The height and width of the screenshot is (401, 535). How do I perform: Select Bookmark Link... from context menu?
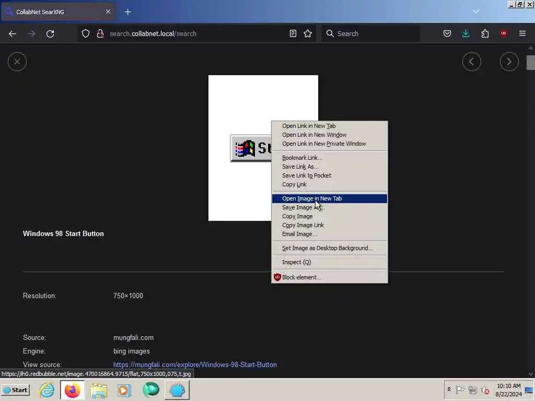(330, 158)
